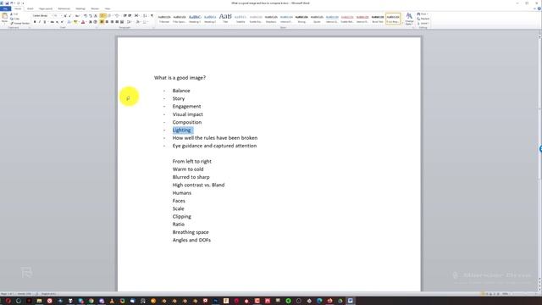Click the Shading paint bucket icon

click(x=138, y=22)
